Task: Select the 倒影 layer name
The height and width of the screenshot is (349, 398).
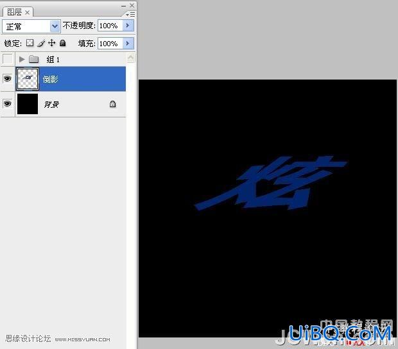Action: click(x=51, y=79)
